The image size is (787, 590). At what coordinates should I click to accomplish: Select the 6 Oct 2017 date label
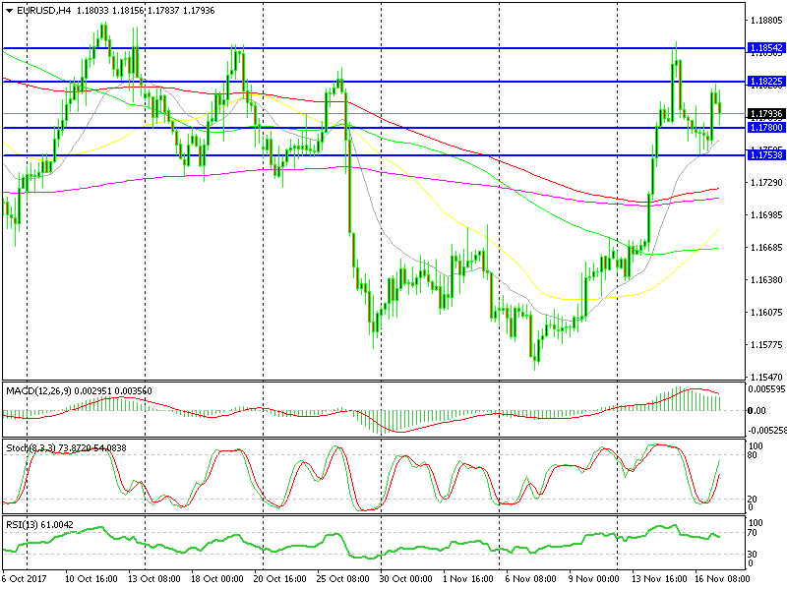point(24,579)
